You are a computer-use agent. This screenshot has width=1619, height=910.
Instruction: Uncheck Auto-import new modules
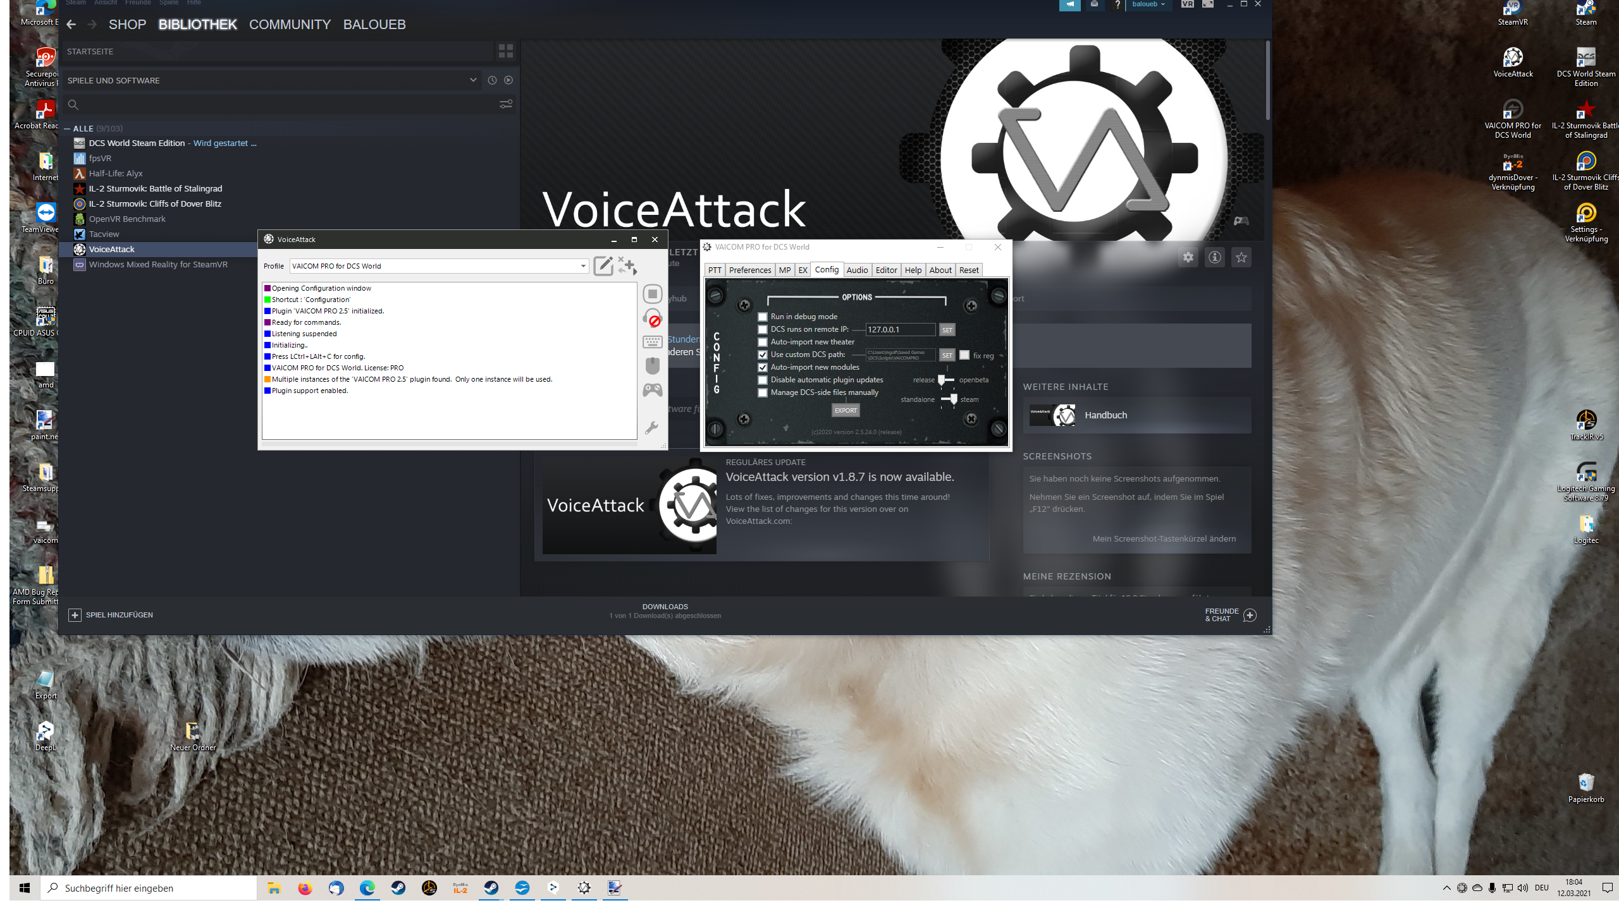[x=763, y=367]
